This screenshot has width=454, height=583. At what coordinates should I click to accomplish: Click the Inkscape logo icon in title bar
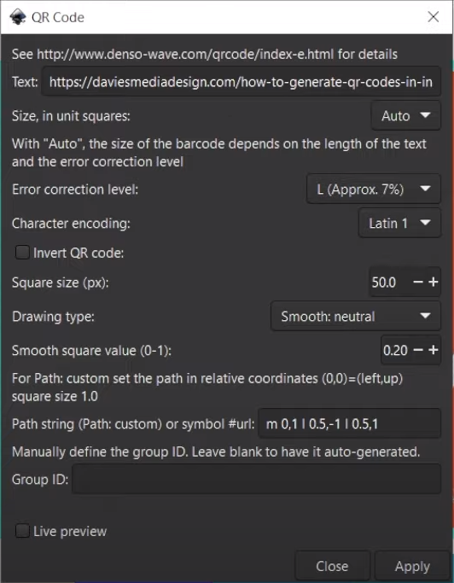(17, 17)
